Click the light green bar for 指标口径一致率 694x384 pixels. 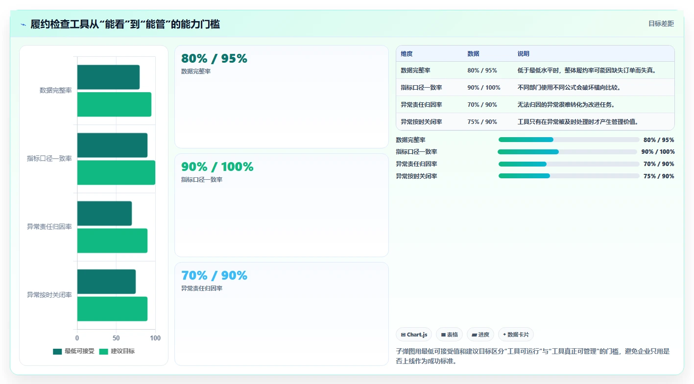click(x=116, y=172)
